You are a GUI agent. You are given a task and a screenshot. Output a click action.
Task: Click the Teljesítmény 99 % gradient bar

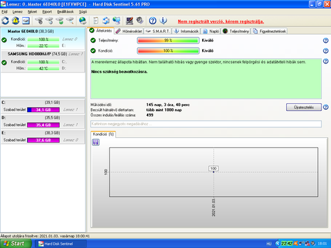click(168, 41)
